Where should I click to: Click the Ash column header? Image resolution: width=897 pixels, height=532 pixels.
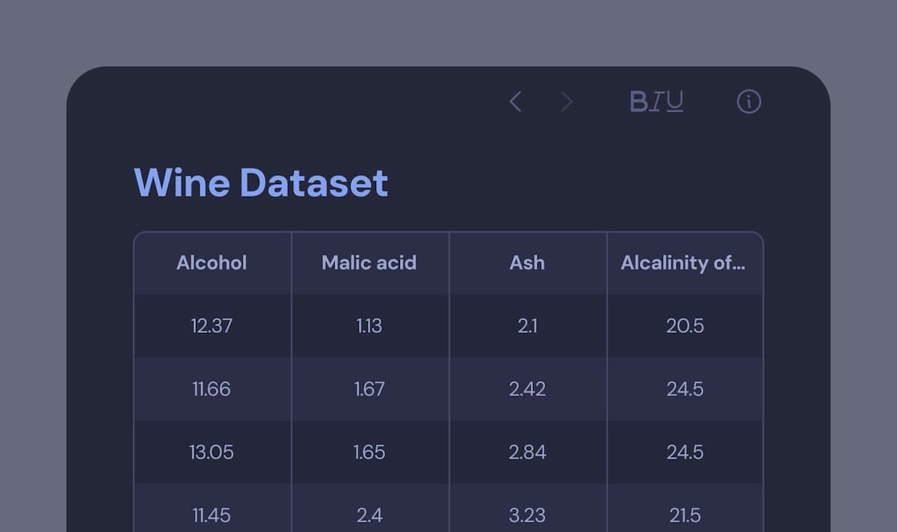[527, 263]
